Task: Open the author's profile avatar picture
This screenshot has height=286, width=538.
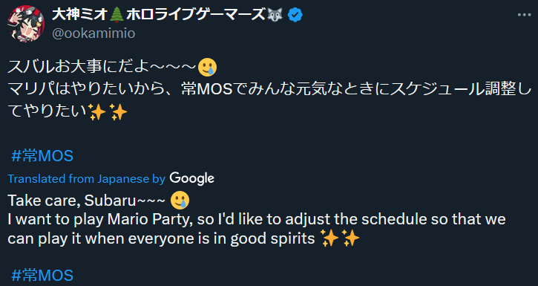Action: 26,24
